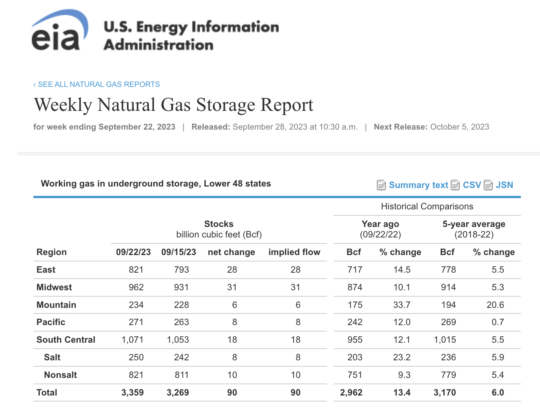Viewport: 540px width, 409px height.
Task: Click the back chevron before SEE ALL
Action: click(x=34, y=84)
